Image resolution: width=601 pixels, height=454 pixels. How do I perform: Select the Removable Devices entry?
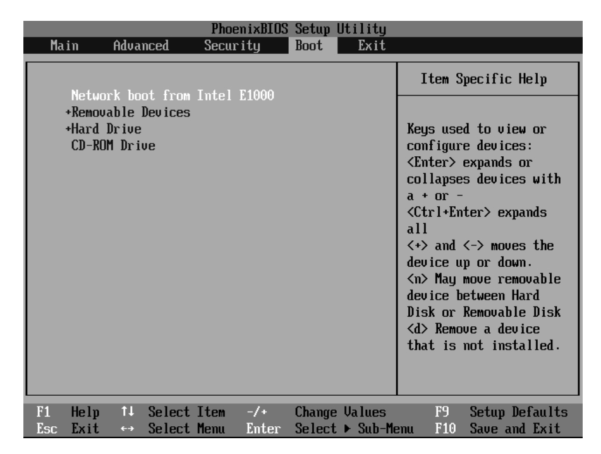[131, 113]
